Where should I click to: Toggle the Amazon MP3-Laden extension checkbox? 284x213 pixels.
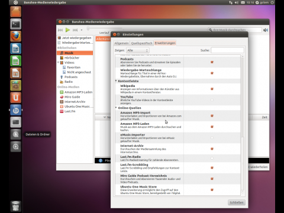(x=212, y=127)
